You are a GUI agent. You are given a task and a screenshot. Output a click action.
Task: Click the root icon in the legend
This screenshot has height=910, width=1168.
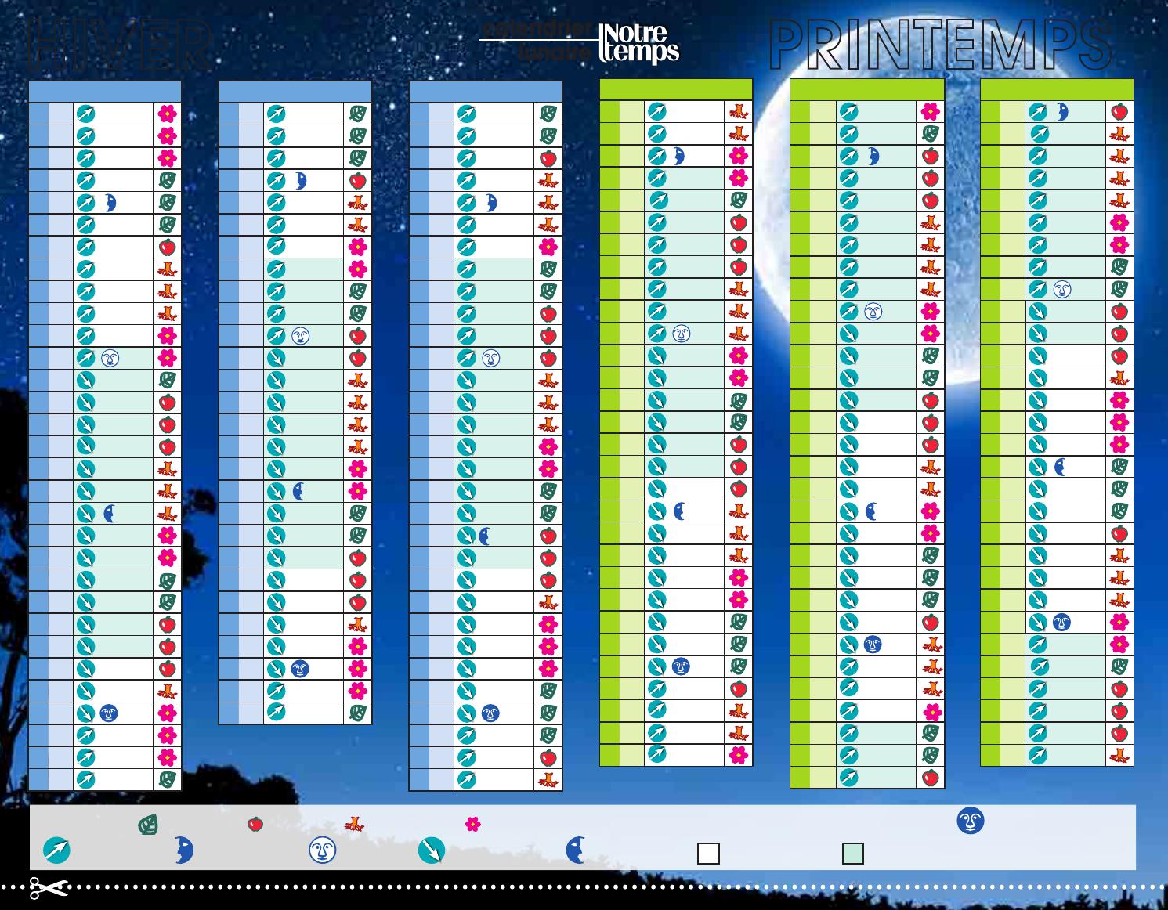[x=355, y=824]
